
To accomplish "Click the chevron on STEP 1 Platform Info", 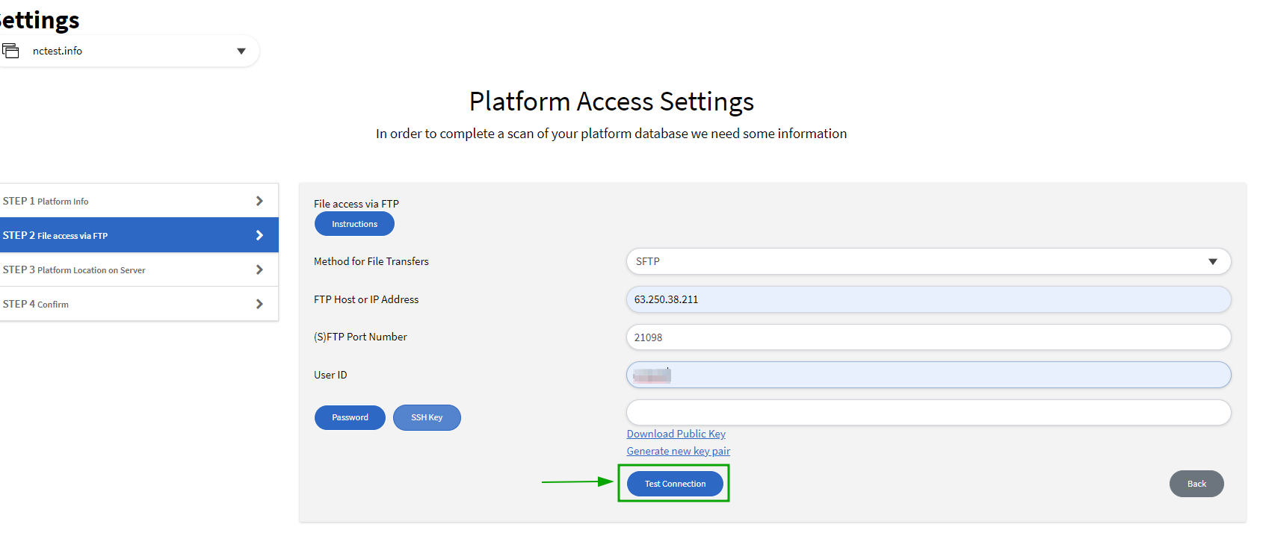I will (259, 200).
